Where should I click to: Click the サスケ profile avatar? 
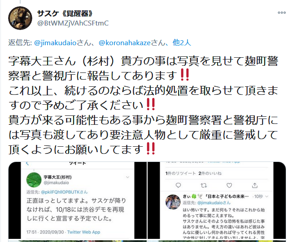tap(20, 18)
